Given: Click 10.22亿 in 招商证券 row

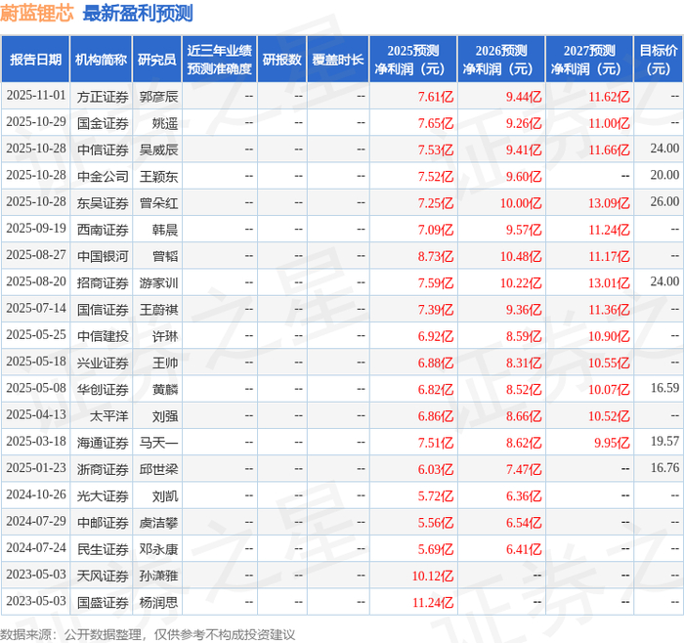Looking at the screenshot, I should (x=521, y=282).
